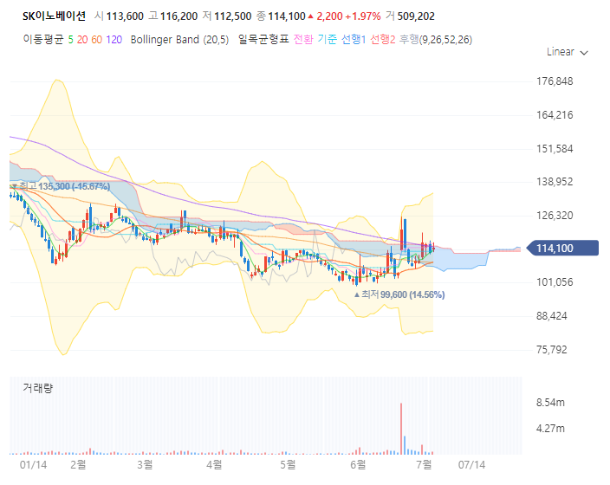610x485 pixels.
Task: Click the 4.27m volume axis label
Action: click(550, 429)
